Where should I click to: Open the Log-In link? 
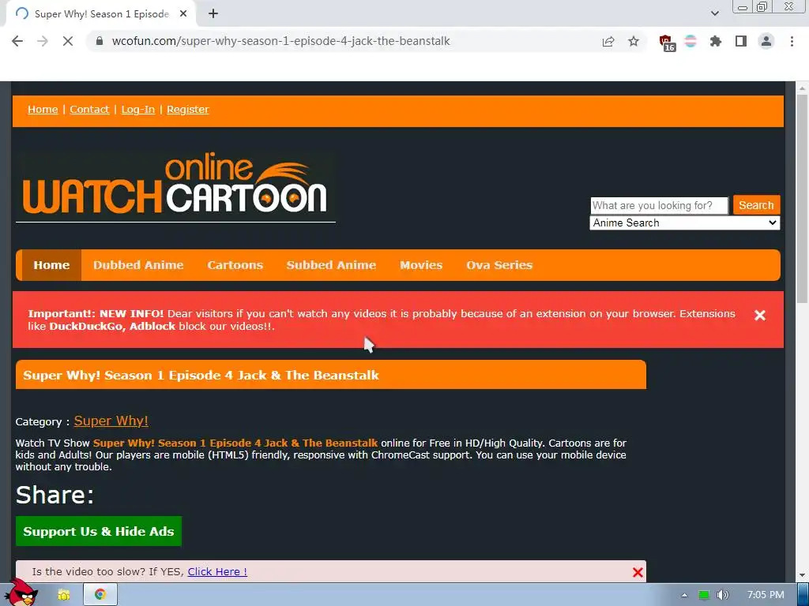click(137, 109)
